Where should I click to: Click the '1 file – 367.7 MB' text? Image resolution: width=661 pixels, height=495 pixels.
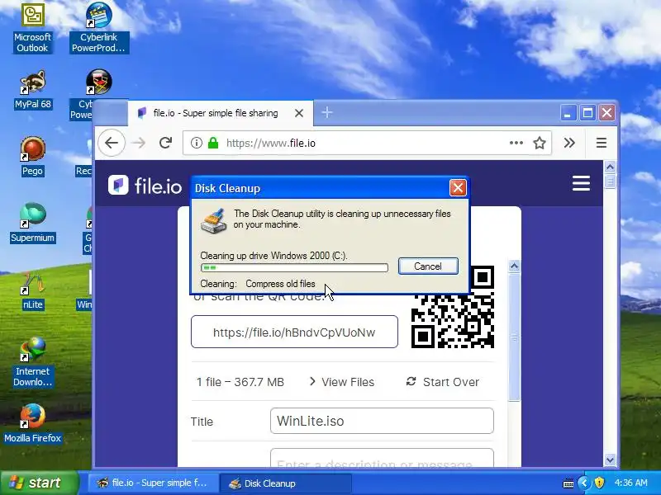click(x=240, y=382)
